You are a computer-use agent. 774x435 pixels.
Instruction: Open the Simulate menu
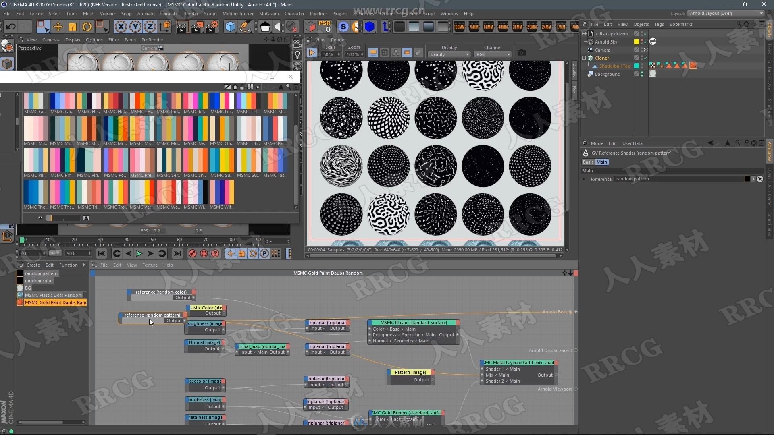point(169,14)
